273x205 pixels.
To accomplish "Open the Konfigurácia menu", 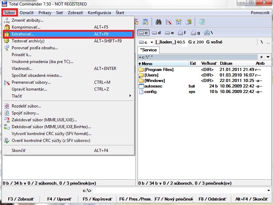I will [99, 13].
